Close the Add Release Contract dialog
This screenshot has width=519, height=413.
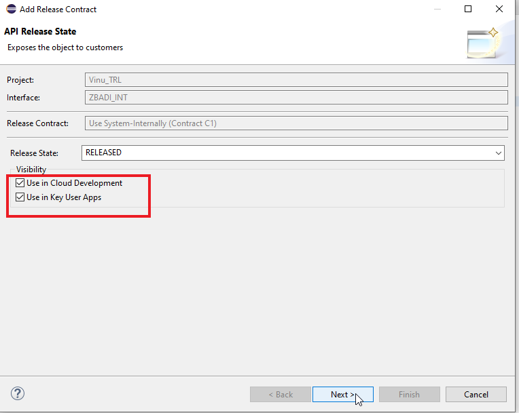click(x=499, y=9)
